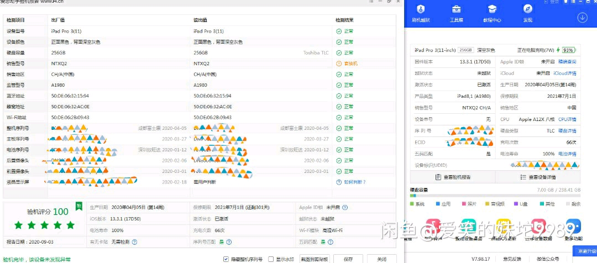Click the 京东升级 button
597x263 pixels.
[x=585, y=251]
